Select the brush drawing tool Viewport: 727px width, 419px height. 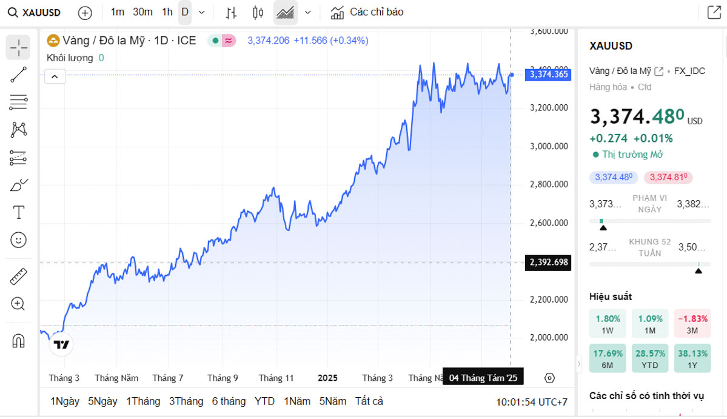[18, 185]
